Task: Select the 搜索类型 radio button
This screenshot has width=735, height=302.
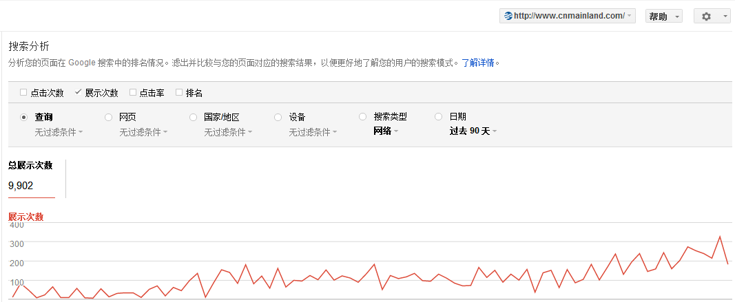Action: click(x=362, y=116)
